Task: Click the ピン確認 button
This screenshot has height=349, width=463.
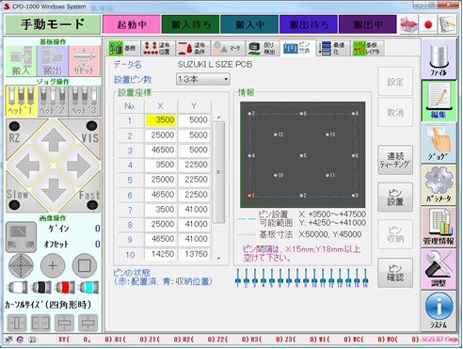Action: [395, 273]
